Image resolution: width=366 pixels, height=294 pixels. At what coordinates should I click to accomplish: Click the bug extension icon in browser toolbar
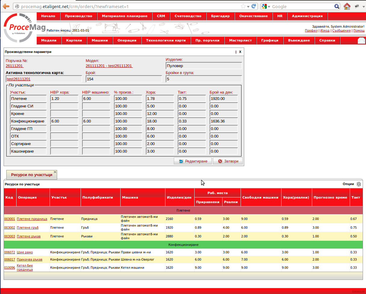(x=357, y=6)
